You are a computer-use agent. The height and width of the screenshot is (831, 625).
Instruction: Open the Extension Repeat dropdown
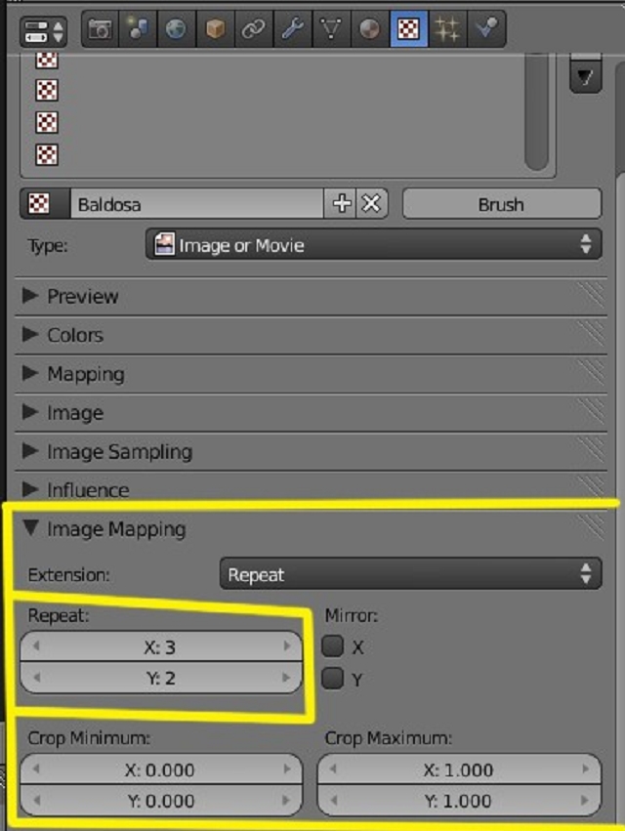coord(410,575)
